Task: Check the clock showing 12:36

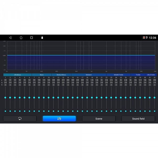Action: point(152,38)
